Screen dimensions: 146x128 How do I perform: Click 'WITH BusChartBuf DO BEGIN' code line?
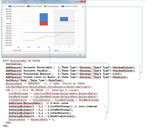21,61
